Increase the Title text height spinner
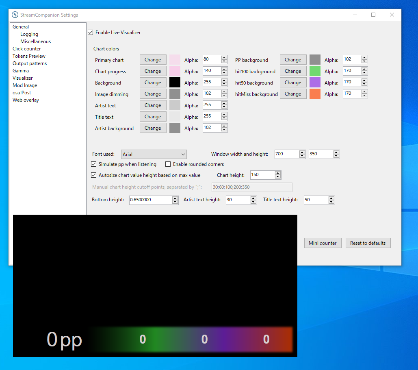Screen dimensions: 418x370 (331, 198)
